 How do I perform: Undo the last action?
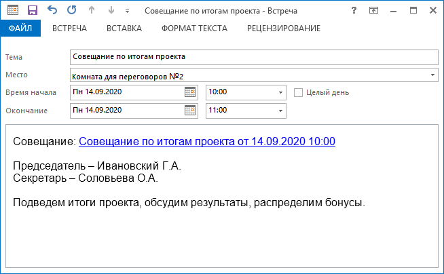point(52,11)
